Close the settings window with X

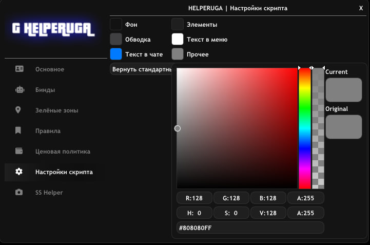pyautogui.click(x=361, y=8)
